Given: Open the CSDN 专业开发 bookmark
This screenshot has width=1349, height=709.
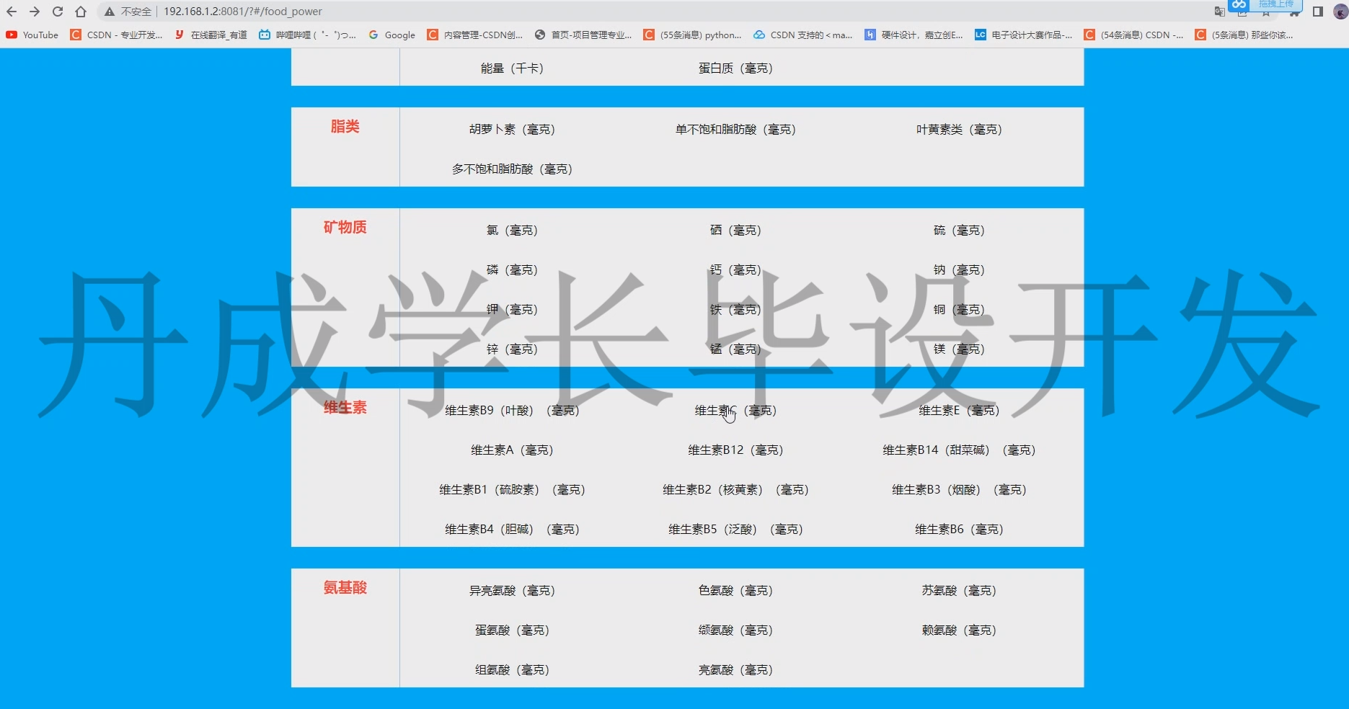Looking at the screenshot, I should click(116, 35).
